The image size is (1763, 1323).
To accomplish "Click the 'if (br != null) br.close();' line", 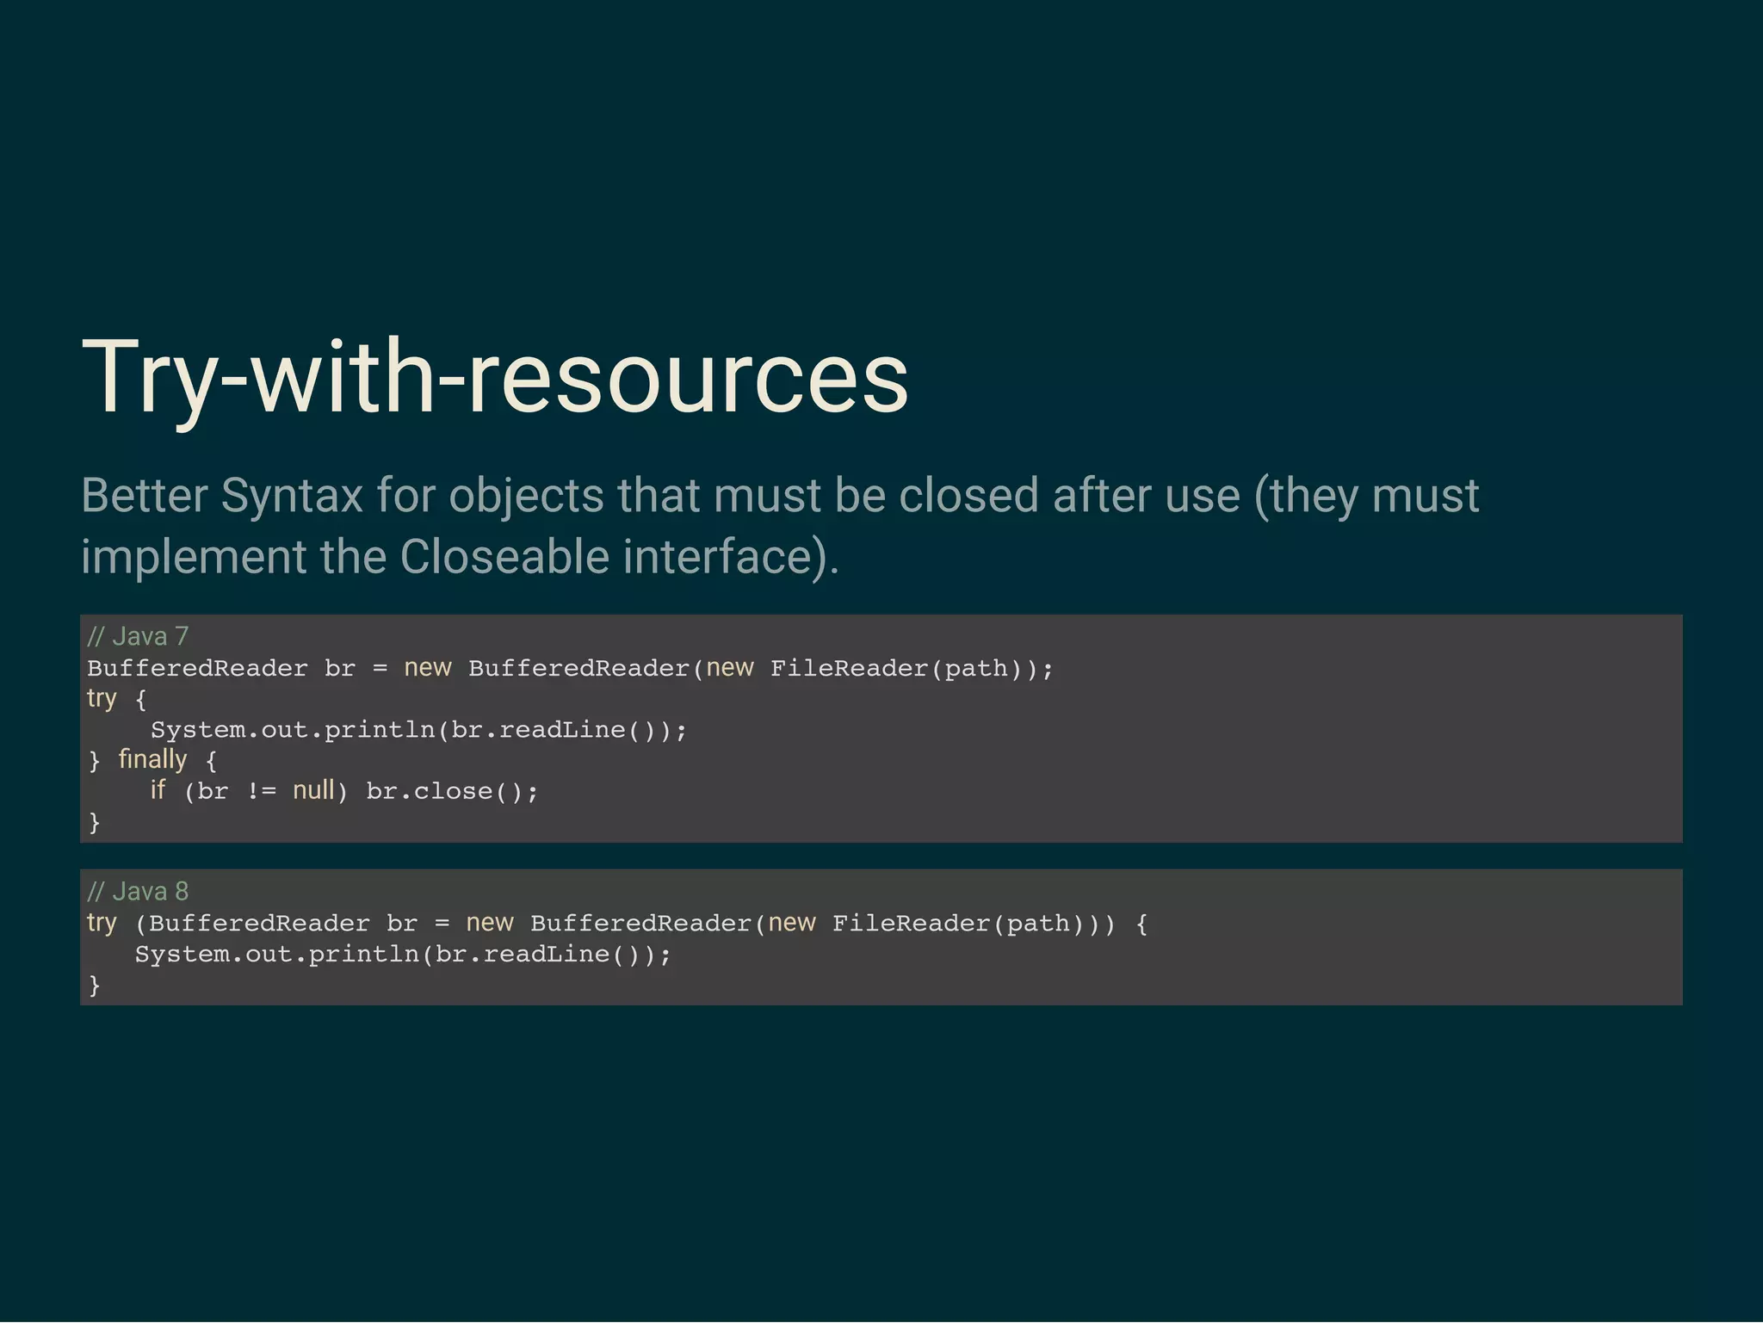I will (x=344, y=791).
